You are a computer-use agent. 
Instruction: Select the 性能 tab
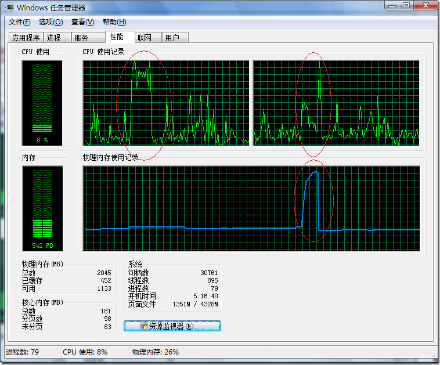(120, 37)
